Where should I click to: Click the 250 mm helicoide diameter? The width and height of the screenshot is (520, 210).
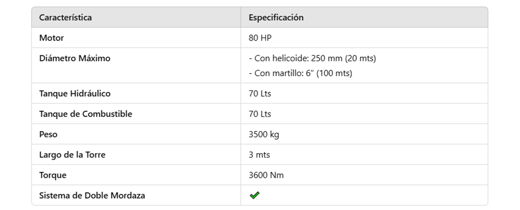pos(327,58)
